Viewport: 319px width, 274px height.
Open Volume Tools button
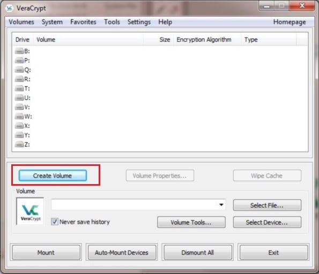(x=191, y=222)
